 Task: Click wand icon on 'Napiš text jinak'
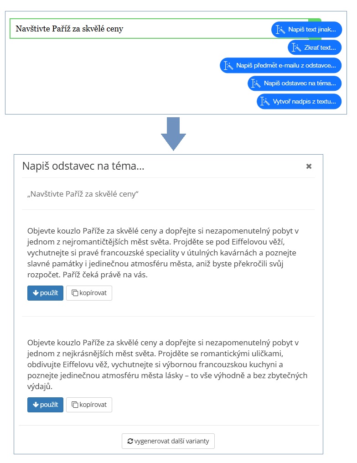(280, 30)
